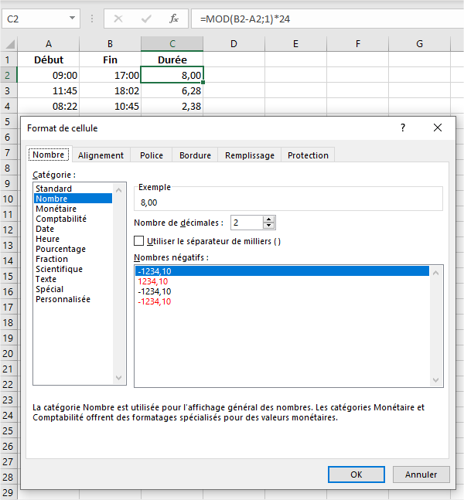Select highlighted -1234,10 negative format
464x500 pixels.
(x=282, y=271)
